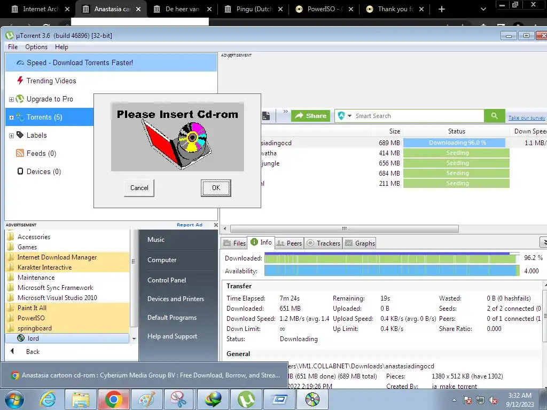Screen dimensions: 547x410
Task: Select the 656 MB jungle torrent
Action: [384, 163]
